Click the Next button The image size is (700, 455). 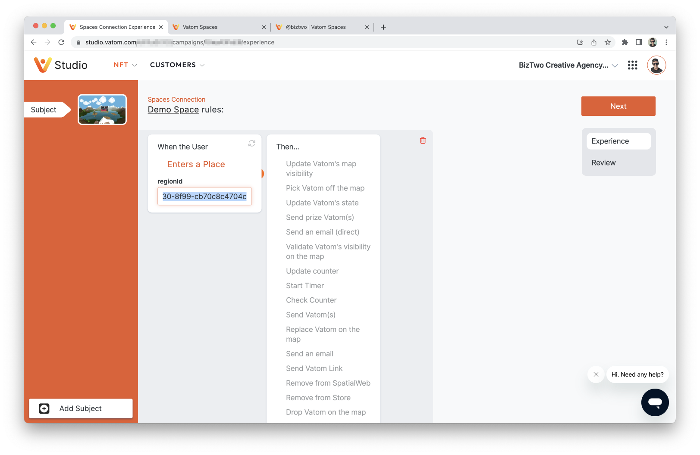tap(618, 106)
